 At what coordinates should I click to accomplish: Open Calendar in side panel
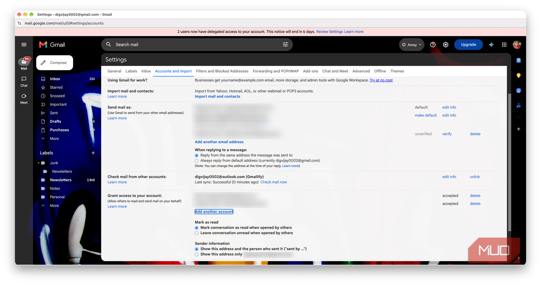click(x=519, y=60)
